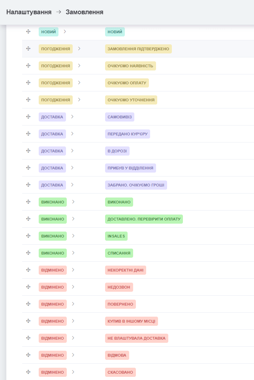Click arrow beside Відмінено in Повернено row
254x380 pixels.
coord(73,304)
